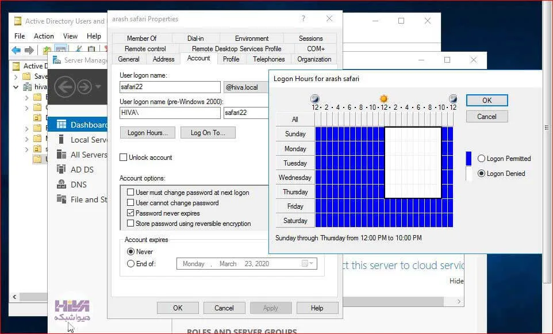Open Action menu in Active Directory window
The height and width of the screenshot is (334, 553).
click(x=44, y=36)
